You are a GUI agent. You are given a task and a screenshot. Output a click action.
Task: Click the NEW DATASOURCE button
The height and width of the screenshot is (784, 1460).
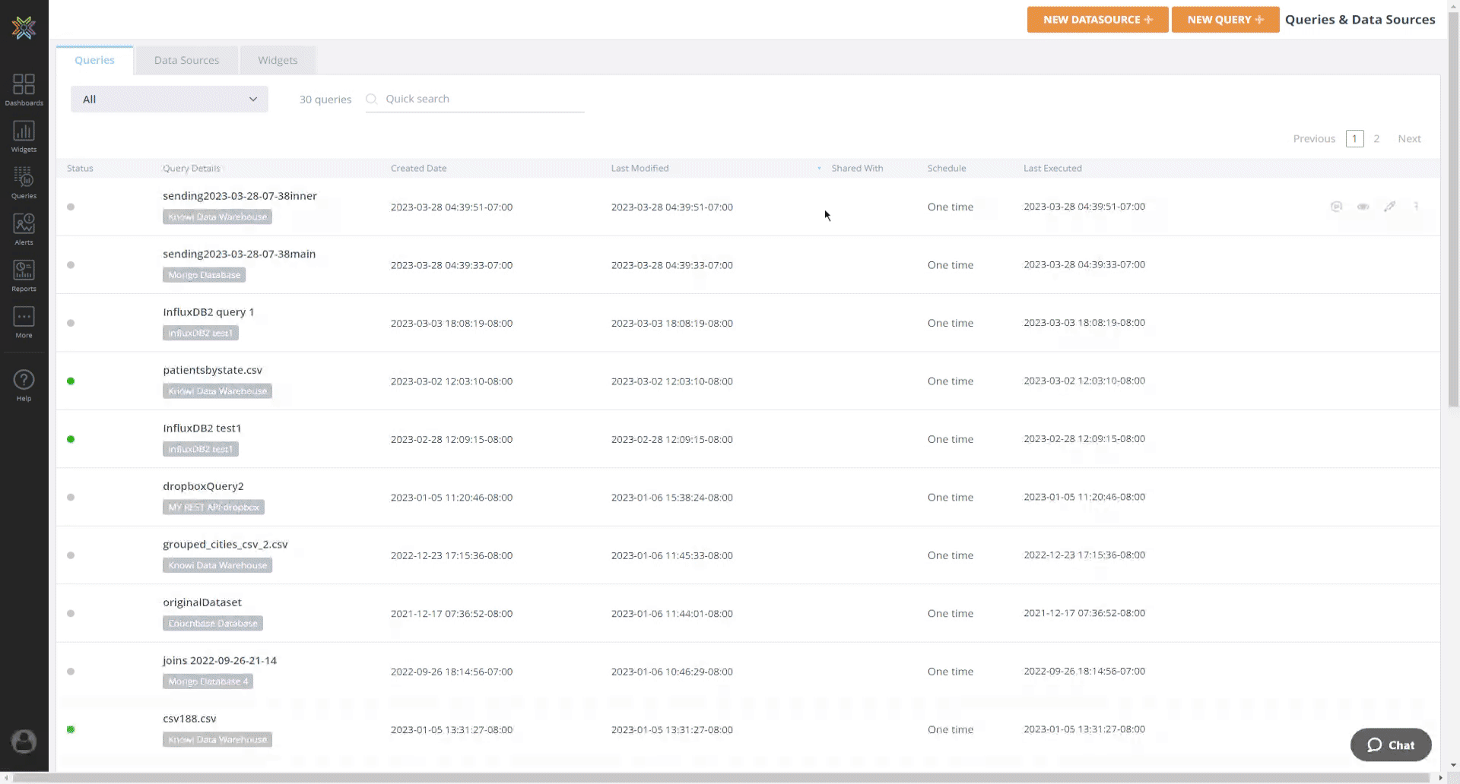1097,20
